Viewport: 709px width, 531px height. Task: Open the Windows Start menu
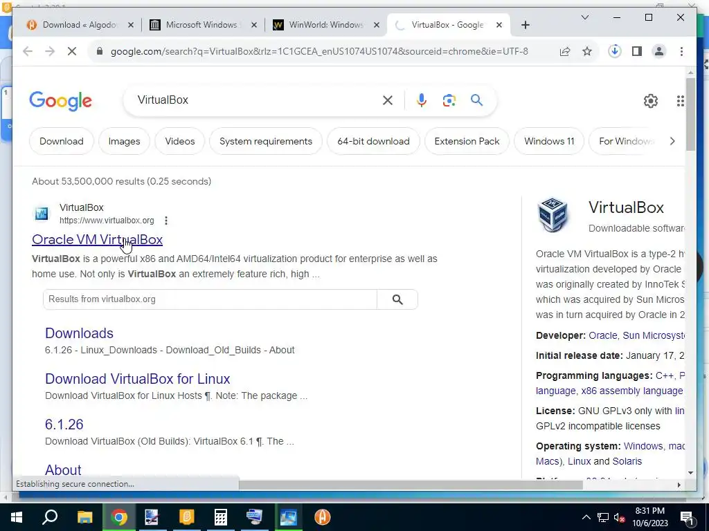coord(17,517)
